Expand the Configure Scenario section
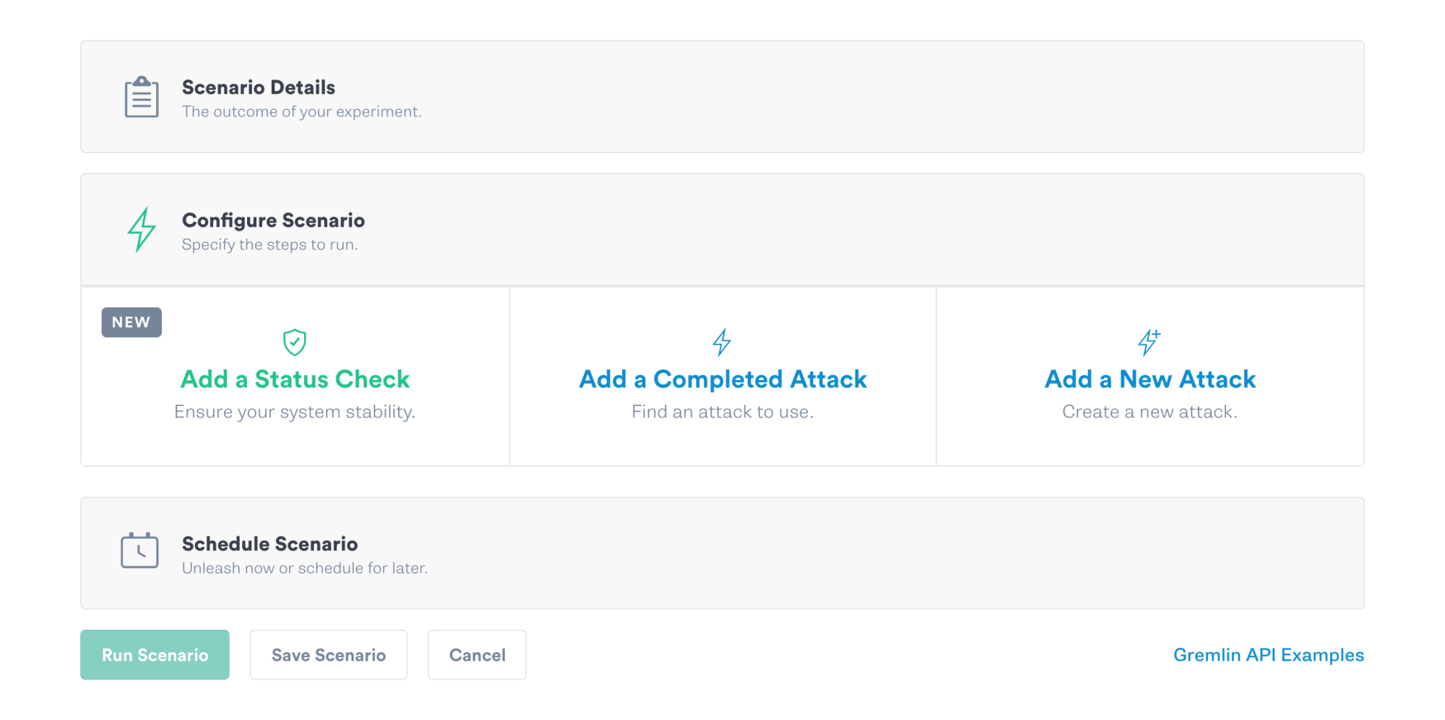The height and width of the screenshot is (720, 1445). point(273,220)
